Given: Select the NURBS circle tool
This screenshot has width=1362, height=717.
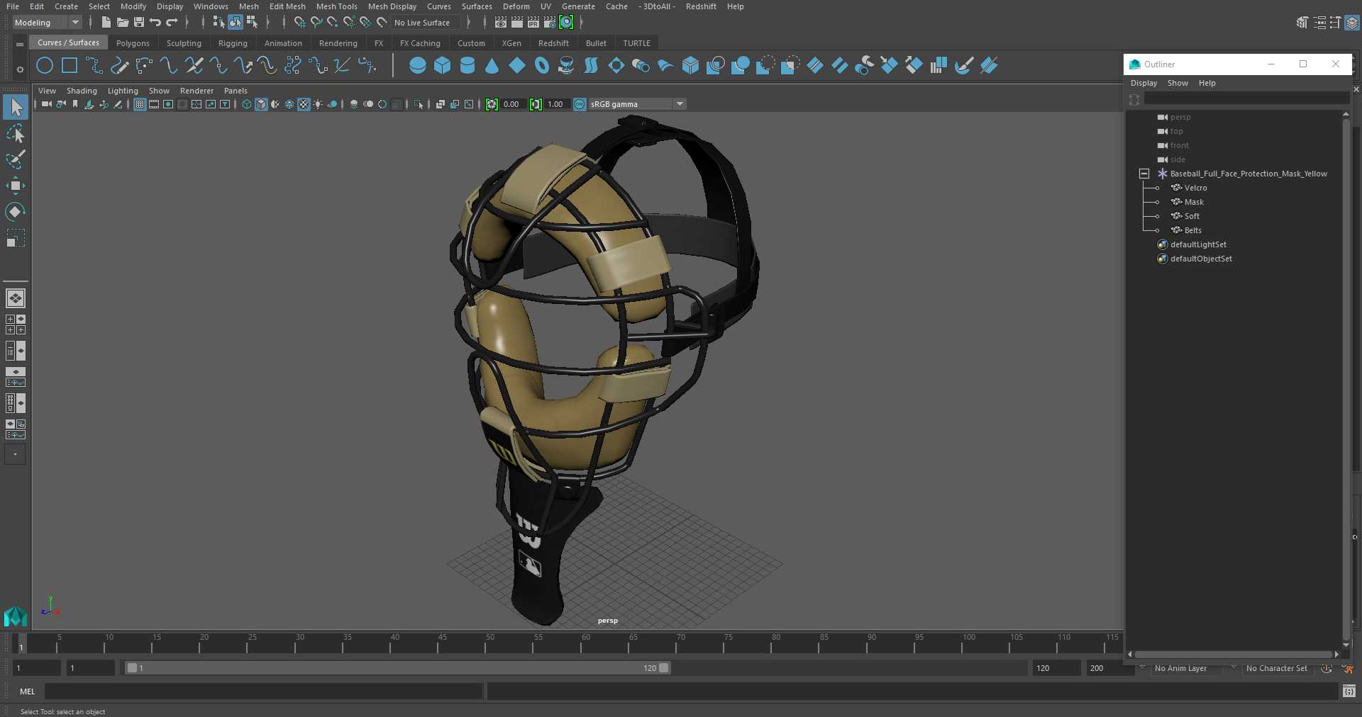Looking at the screenshot, I should pos(45,66).
